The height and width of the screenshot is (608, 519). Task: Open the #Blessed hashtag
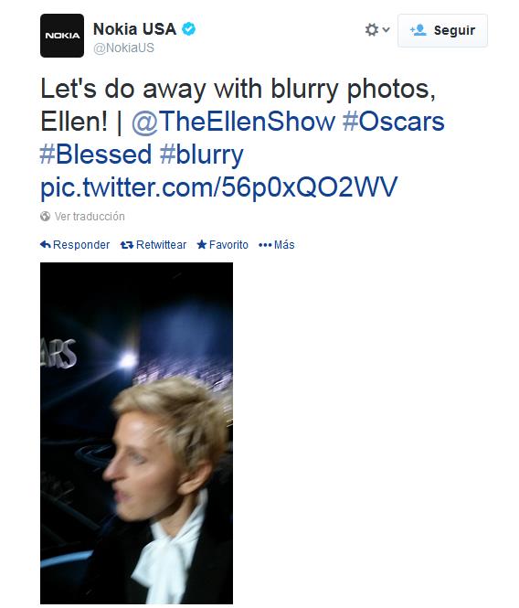pos(96,154)
